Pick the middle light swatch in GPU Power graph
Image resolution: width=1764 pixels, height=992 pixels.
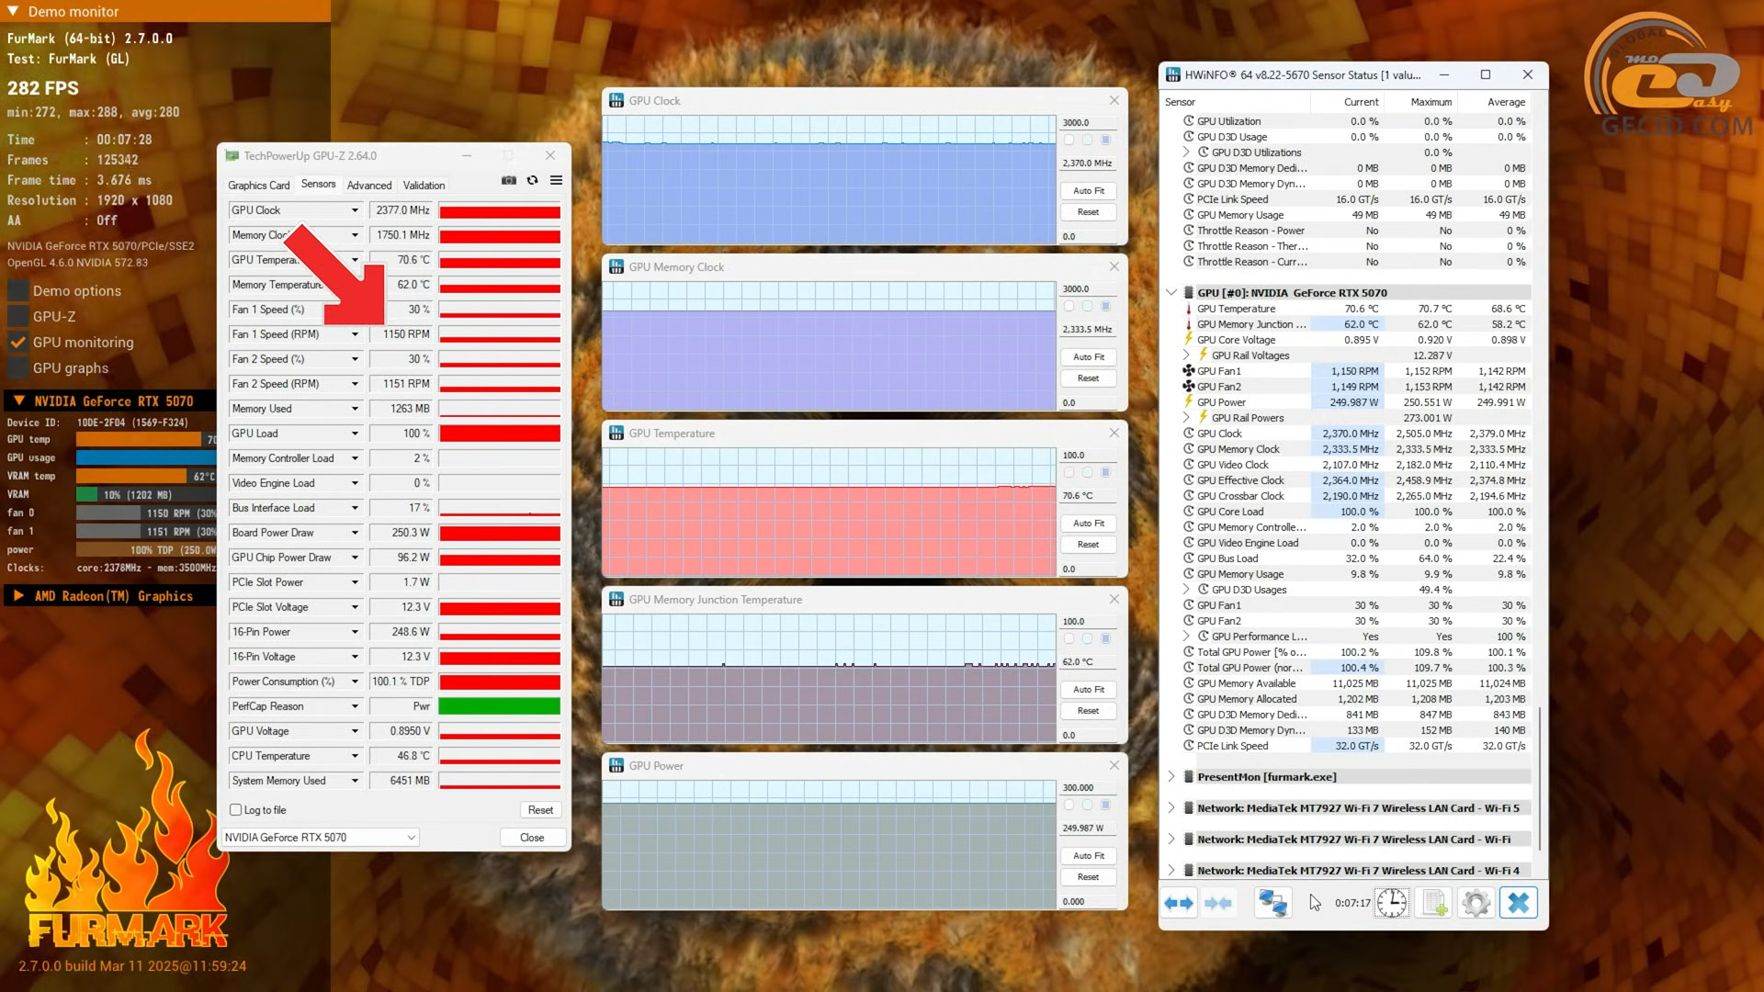click(x=1087, y=805)
